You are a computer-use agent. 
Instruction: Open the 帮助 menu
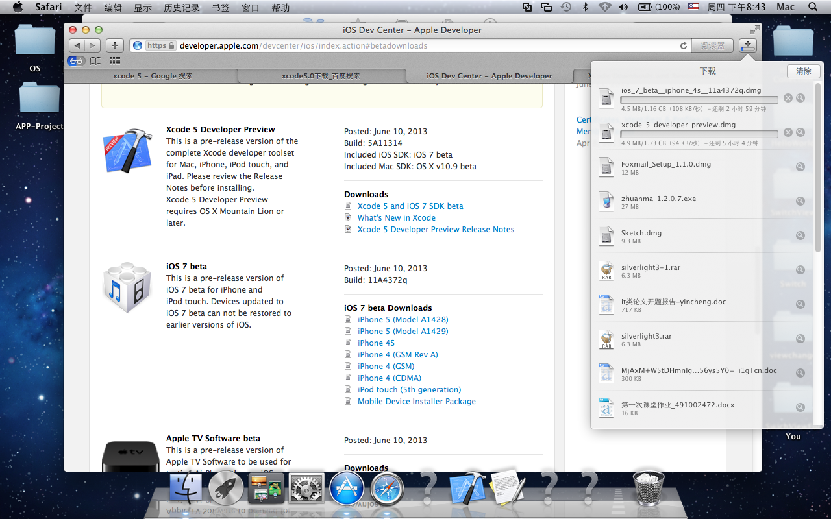280,7
